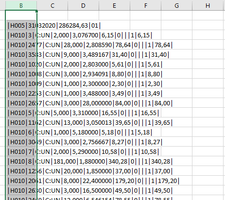Click row with 13,000|3,050013|39,65
Viewport: 225px width, 200px height.
tap(90, 123)
